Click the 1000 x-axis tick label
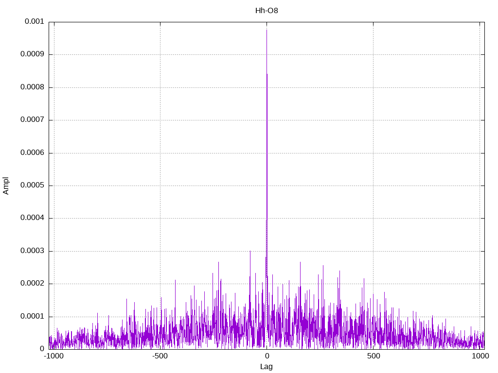498x373 pixels. (480, 356)
